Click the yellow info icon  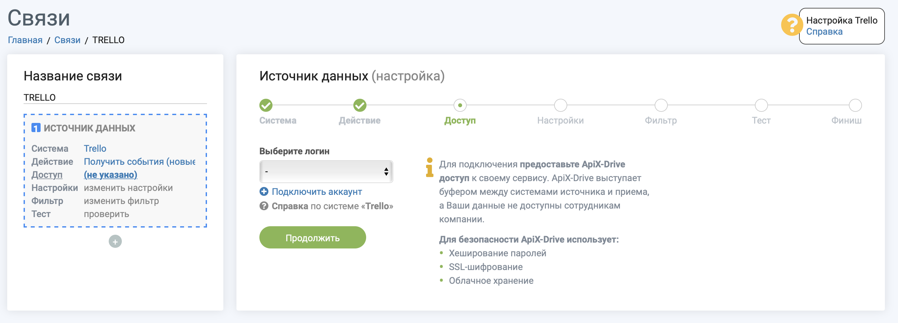(429, 167)
